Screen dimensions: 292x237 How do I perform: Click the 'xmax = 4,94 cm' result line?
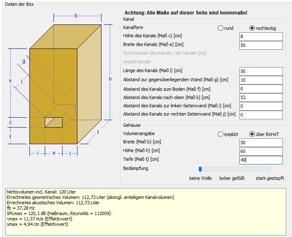37,224
